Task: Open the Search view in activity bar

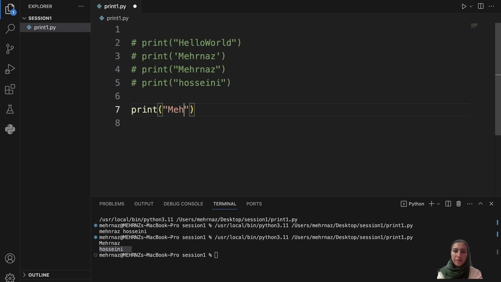Action: pyautogui.click(x=10, y=29)
